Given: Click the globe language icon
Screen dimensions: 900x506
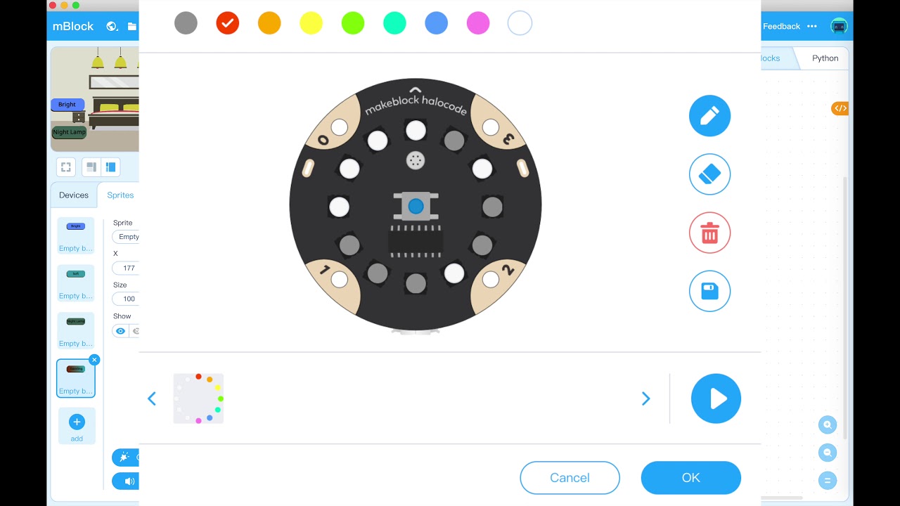Looking at the screenshot, I should tap(111, 26).
